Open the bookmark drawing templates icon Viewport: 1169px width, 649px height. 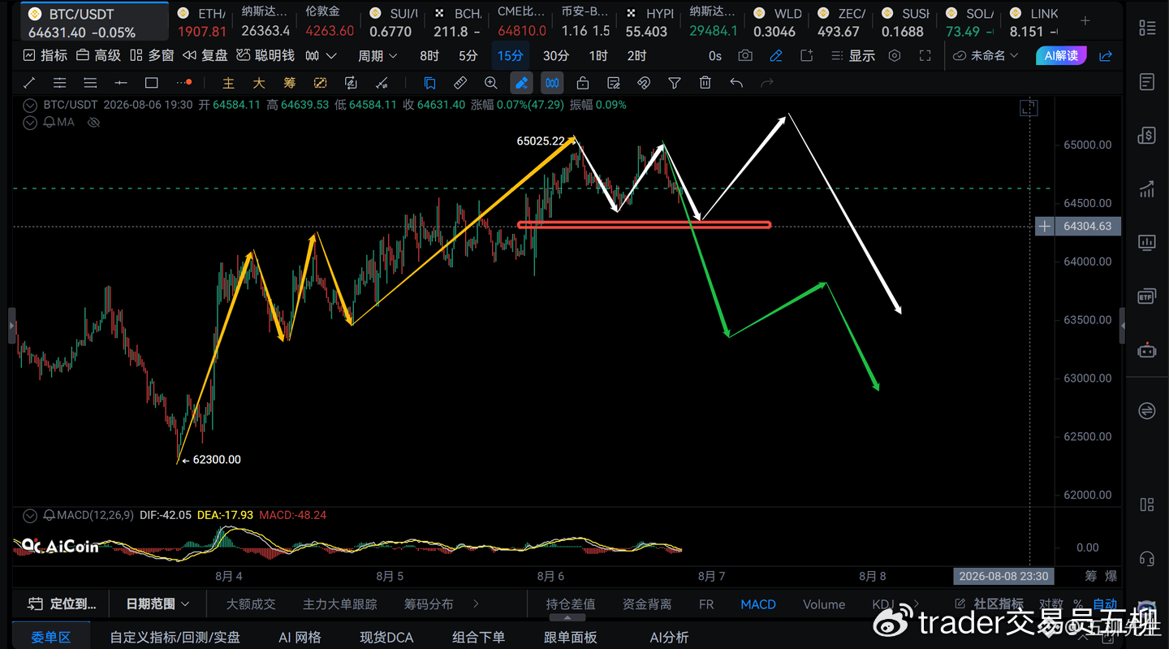click(x=429, y=83)
